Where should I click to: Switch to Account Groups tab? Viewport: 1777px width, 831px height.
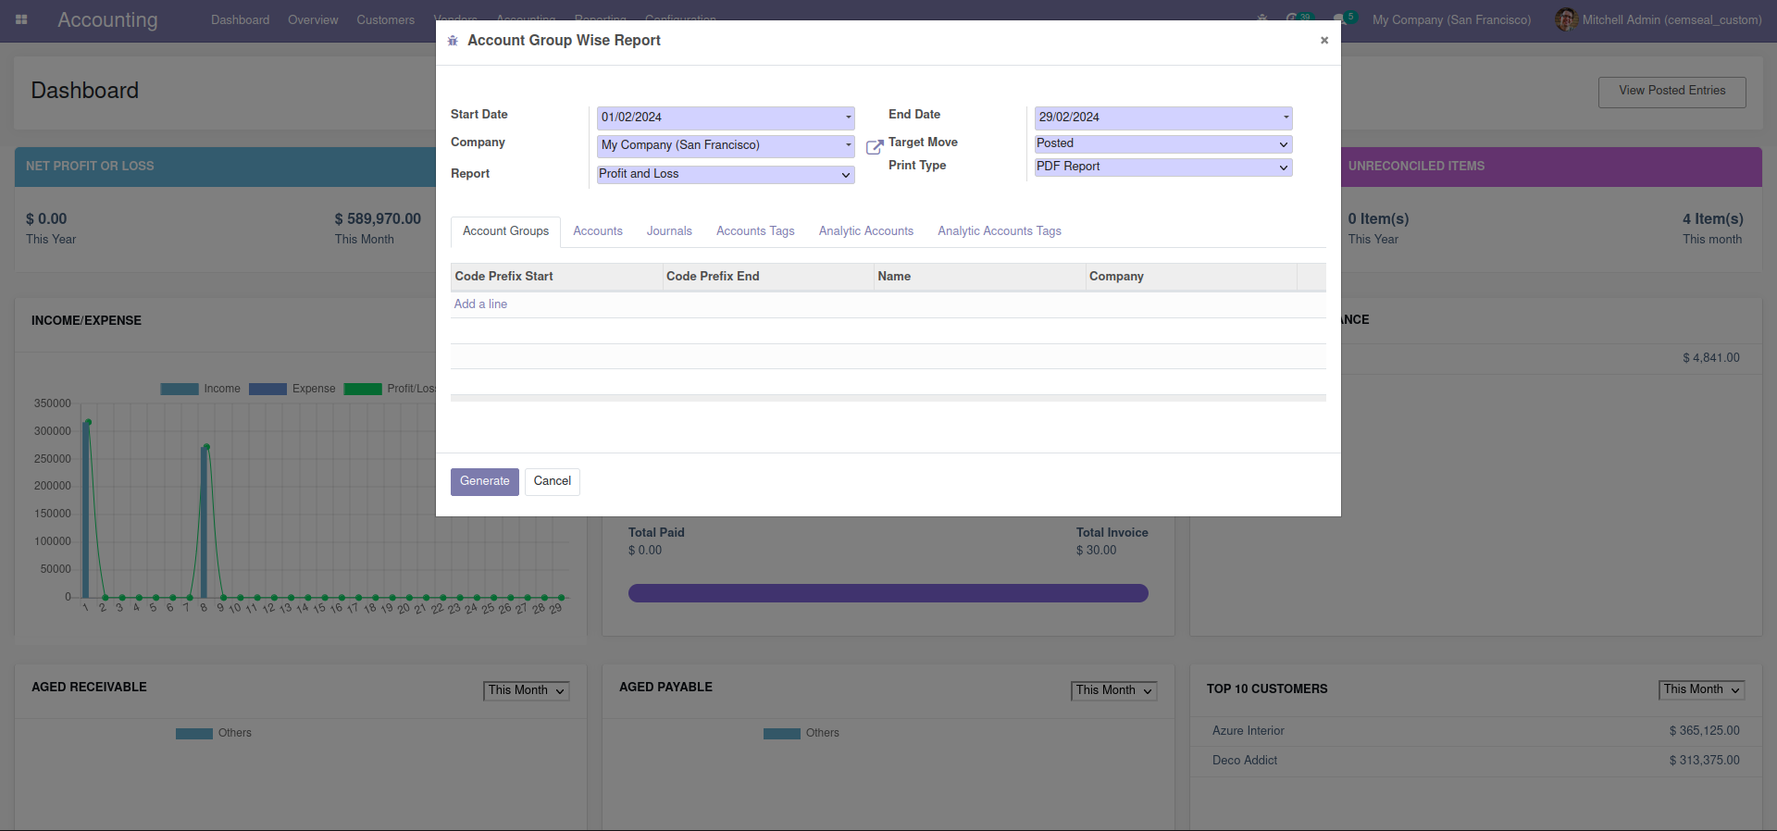505,231
